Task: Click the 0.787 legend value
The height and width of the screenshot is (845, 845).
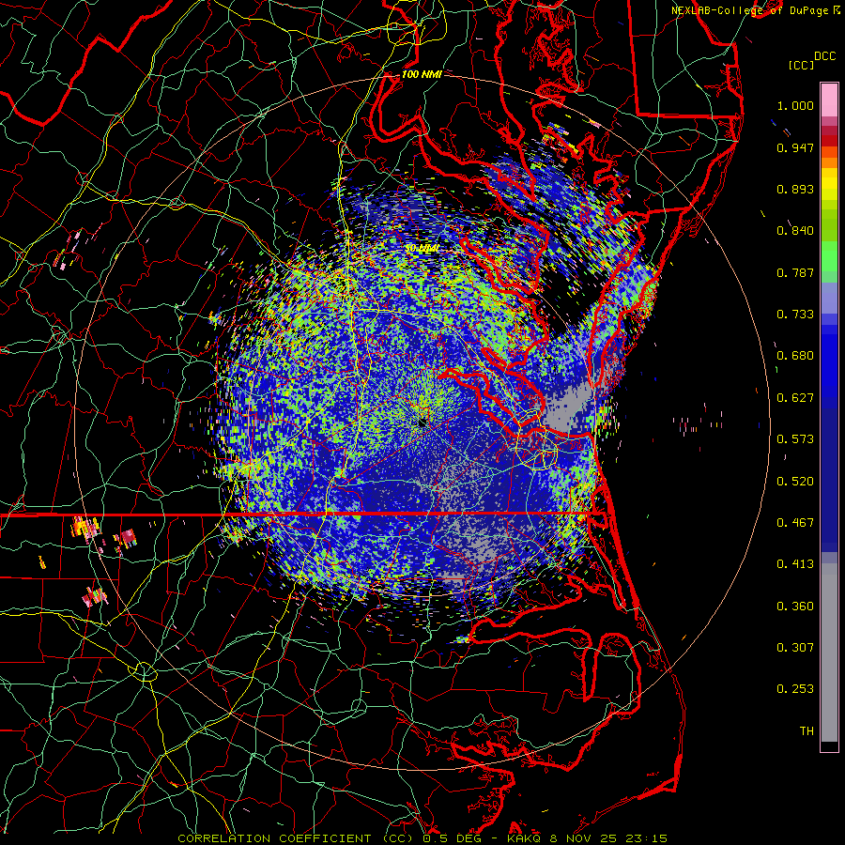Action: pyautogui.click(x=795, y=272)
